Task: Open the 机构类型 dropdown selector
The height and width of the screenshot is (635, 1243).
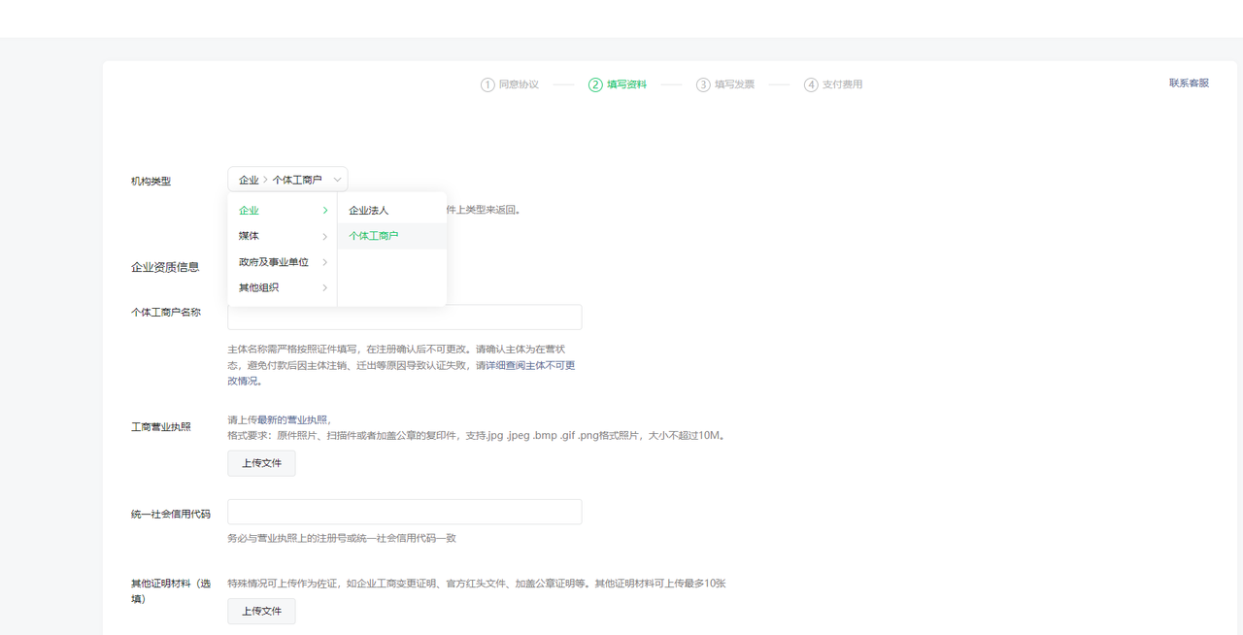Action: point(287,180)
